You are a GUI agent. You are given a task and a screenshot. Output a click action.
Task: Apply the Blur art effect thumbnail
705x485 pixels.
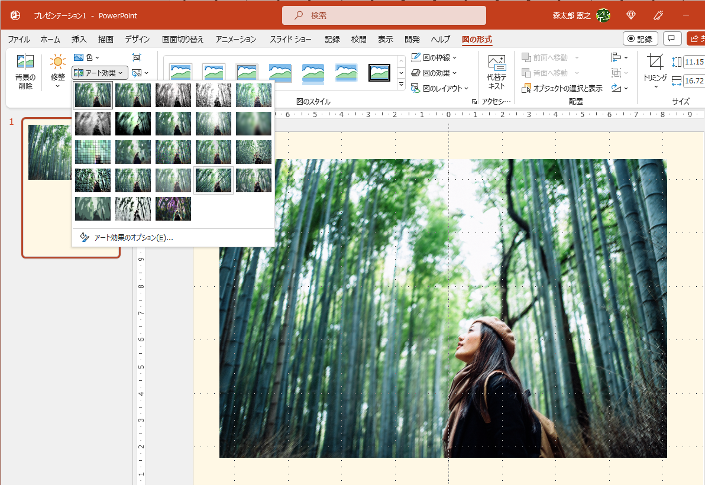[x=254, y=124]
